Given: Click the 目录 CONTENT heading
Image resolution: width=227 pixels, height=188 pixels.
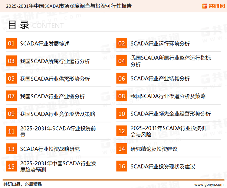Looking at the screenshot, I should [35, 25].
